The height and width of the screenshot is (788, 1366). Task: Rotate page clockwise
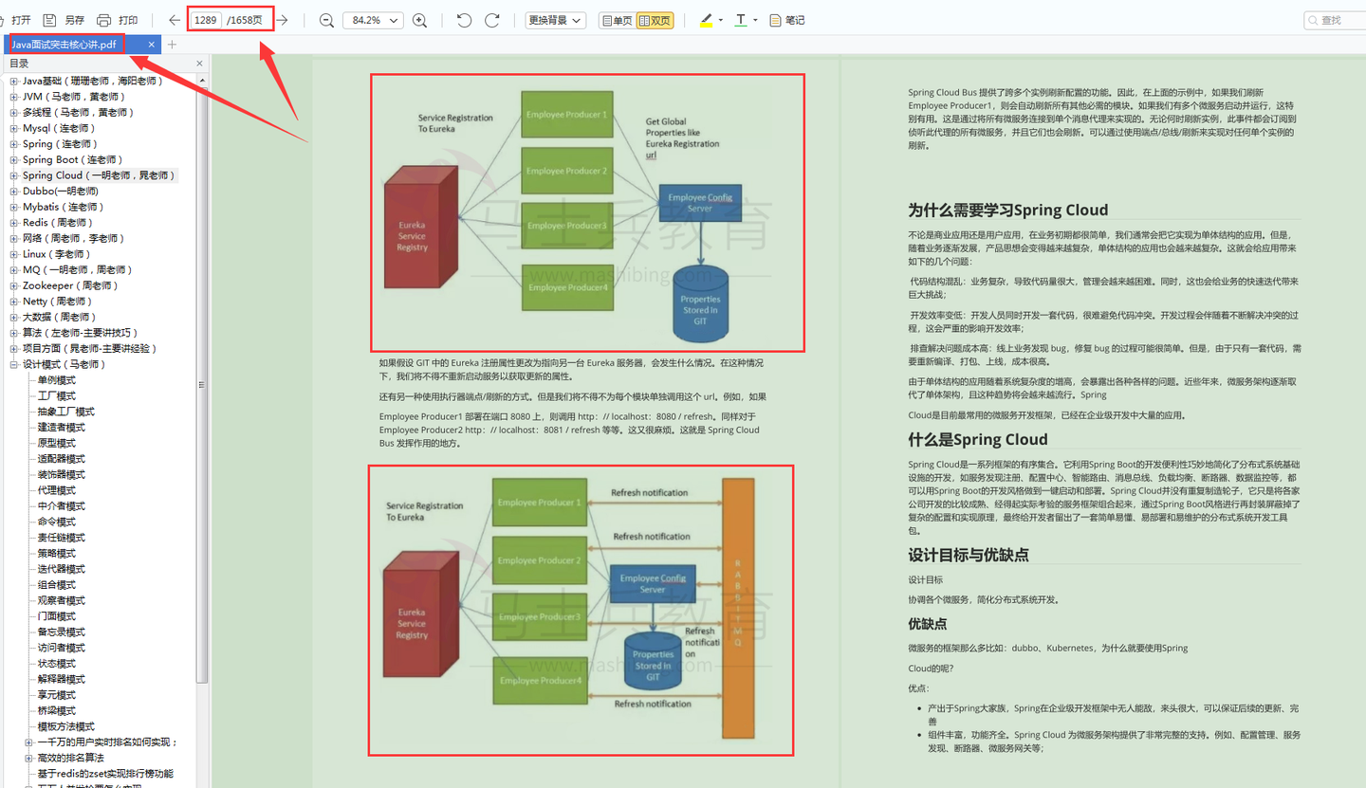pyautogui.click(x=492, y=20)
